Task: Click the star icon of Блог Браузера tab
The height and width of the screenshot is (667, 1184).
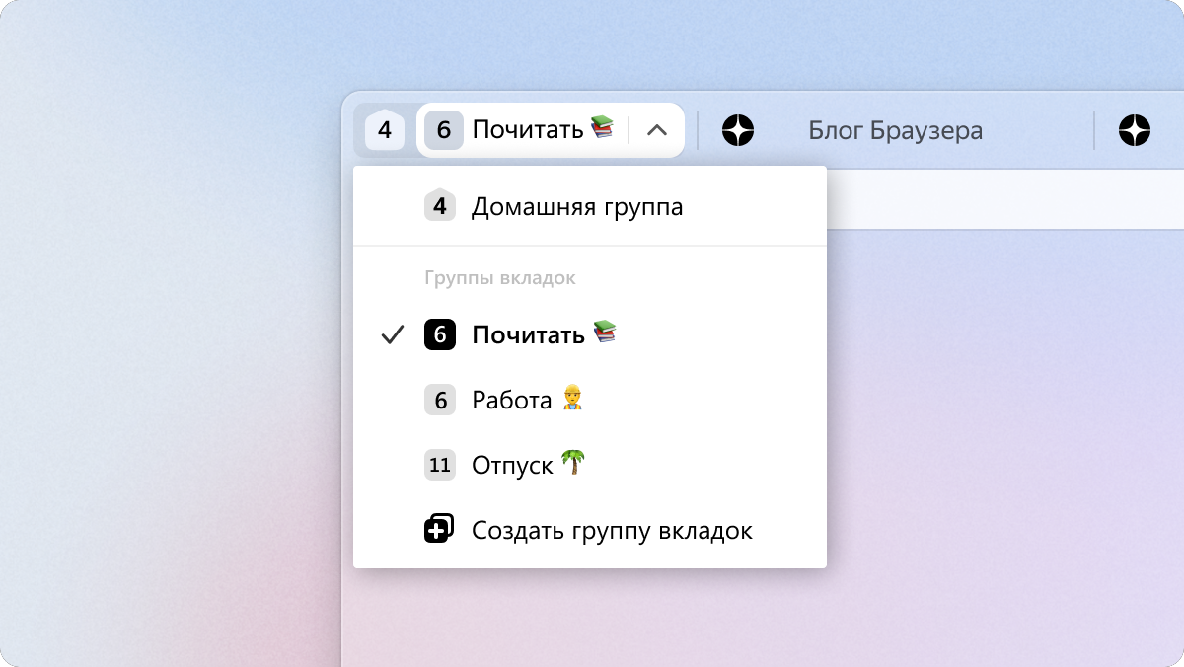Action: (x=738, y=130)
